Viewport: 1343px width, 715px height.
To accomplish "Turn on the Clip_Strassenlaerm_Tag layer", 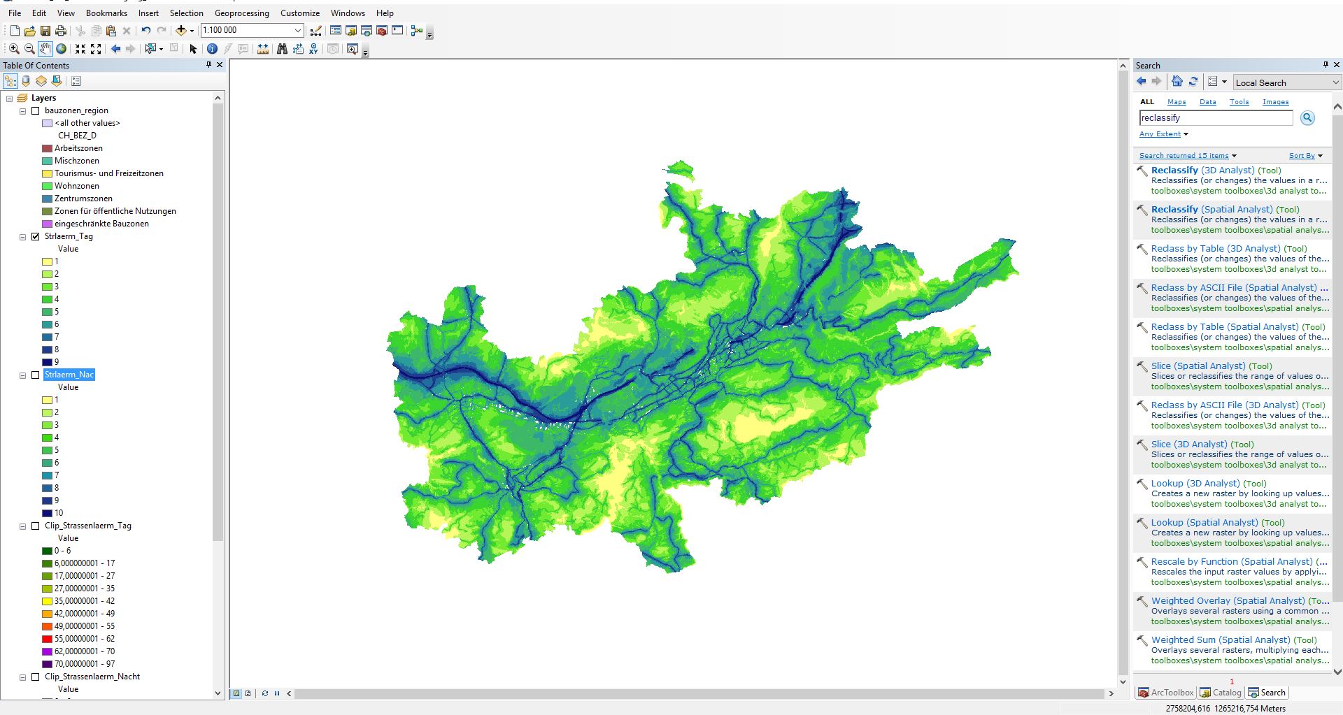I will tap(36, 526).
